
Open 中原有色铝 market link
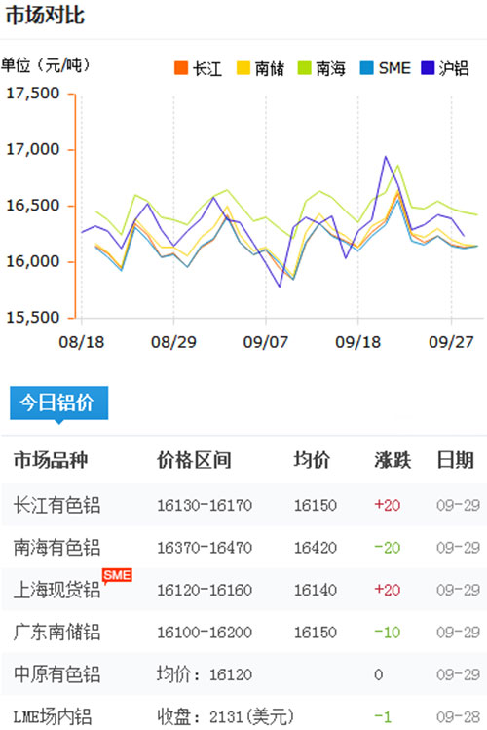[x=56, y=674]
